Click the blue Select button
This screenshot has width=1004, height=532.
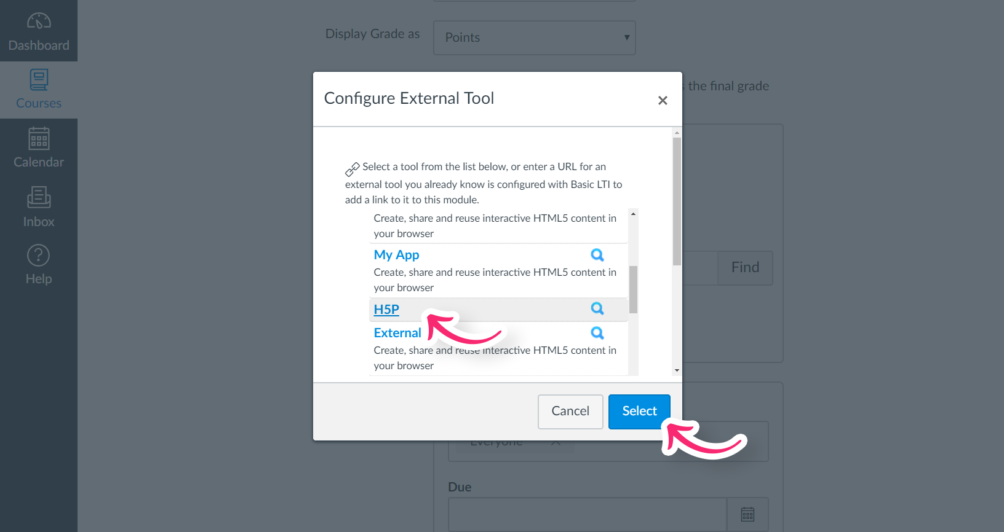639,412
